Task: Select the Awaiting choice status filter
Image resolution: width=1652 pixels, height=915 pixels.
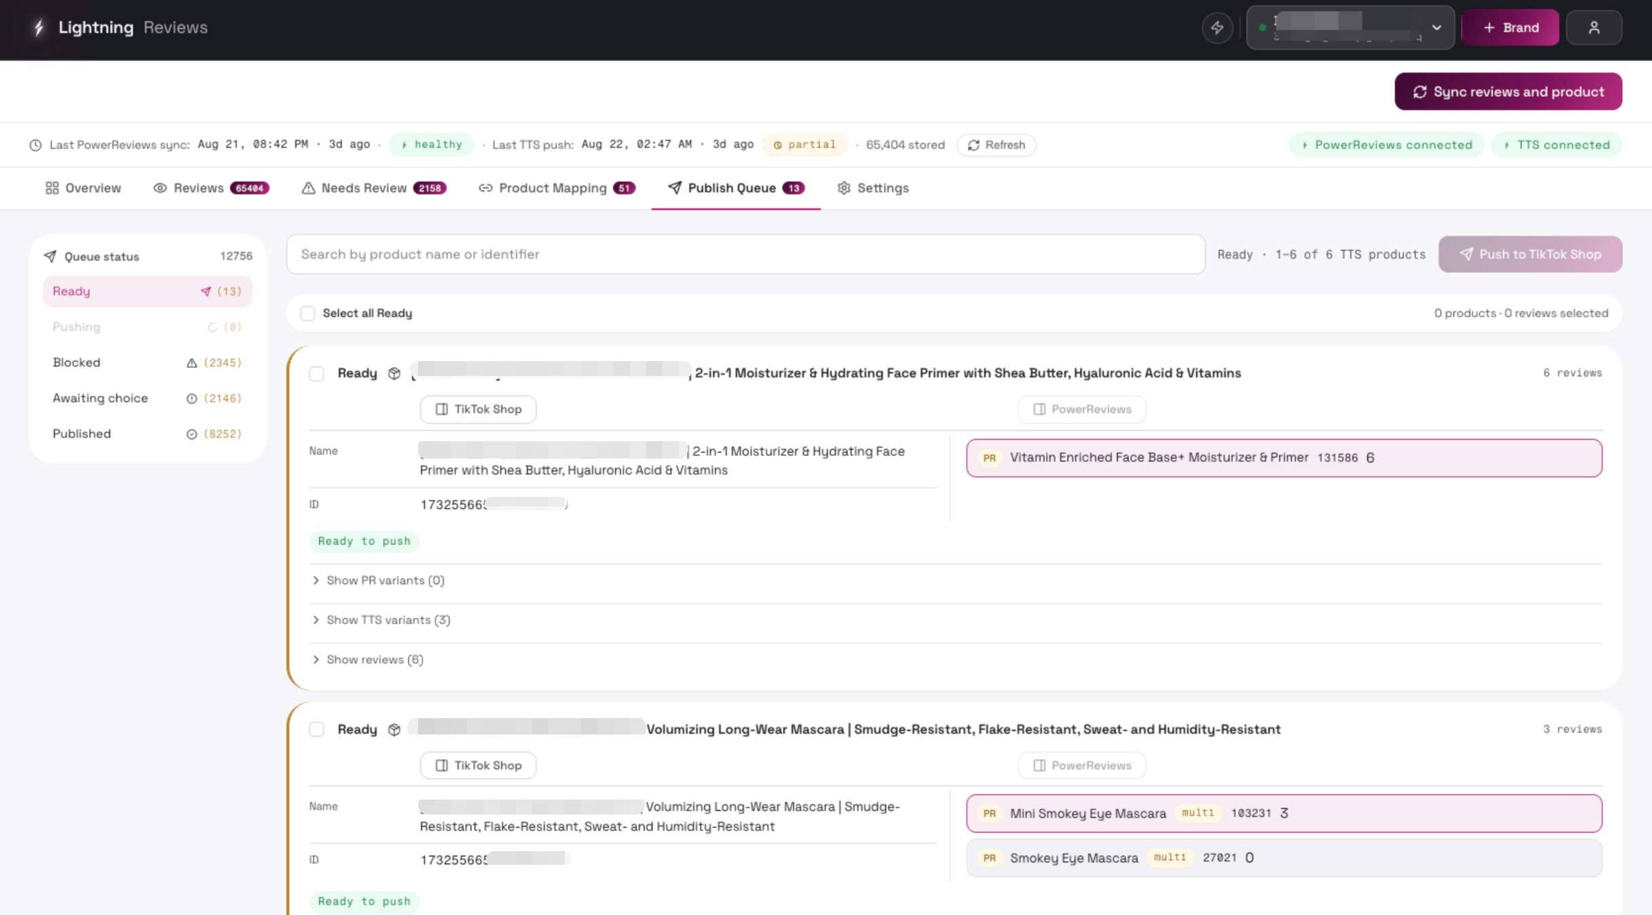Action: click(x=147, y=398)
